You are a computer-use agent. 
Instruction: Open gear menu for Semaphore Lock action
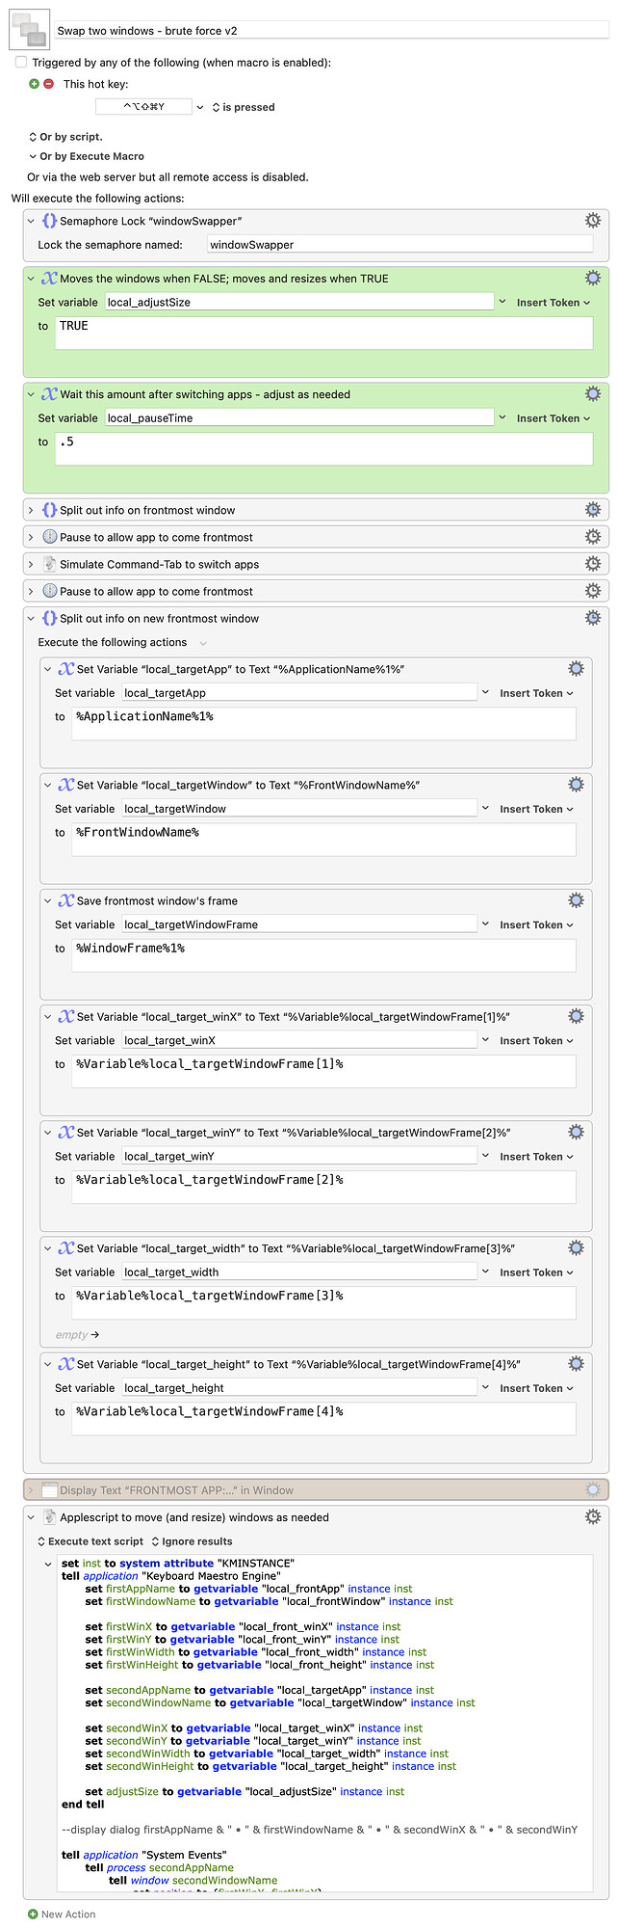pos(593,221)
